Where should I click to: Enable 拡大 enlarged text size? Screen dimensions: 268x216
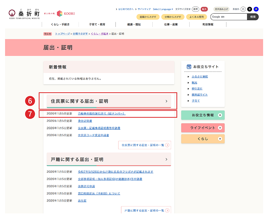click(x=205, y=9)
